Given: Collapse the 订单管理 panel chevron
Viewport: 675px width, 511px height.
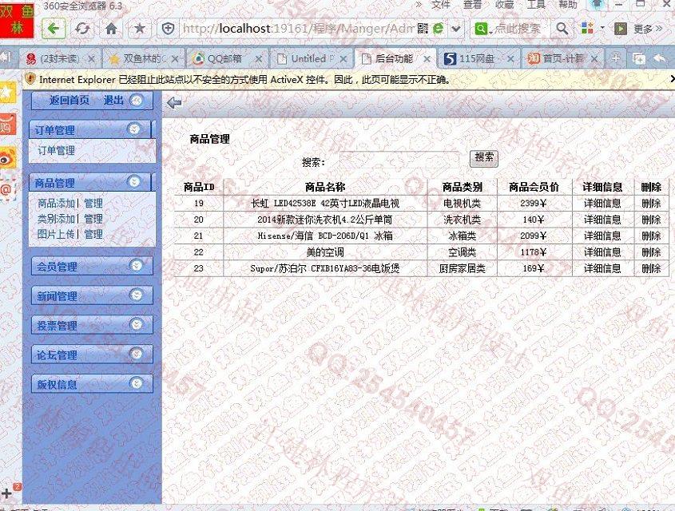Looking at the screenshot, I should pos(134,129).
